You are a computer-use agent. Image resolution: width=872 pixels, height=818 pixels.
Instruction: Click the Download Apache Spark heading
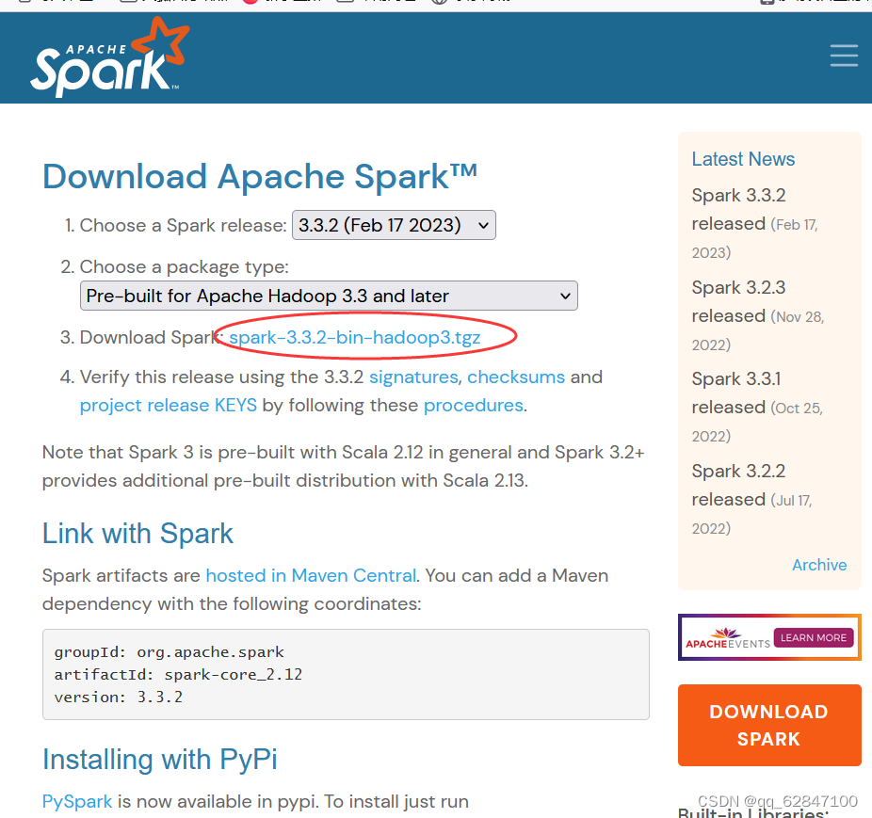260,177
